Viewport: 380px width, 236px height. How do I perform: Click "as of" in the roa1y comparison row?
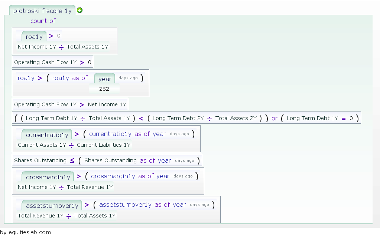pyautogui.click(x=80, y=78)
